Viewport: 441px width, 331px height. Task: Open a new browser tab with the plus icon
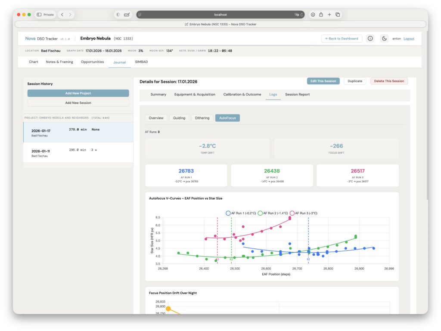tap(329, 14)
